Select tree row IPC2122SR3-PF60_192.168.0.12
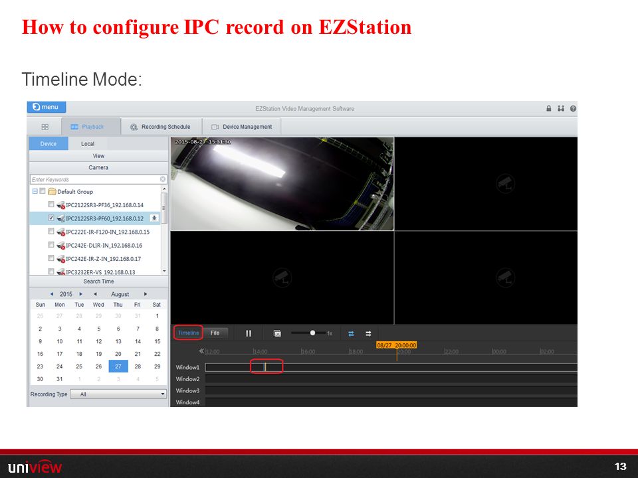The image size is (638, 478). coord(95,218)
